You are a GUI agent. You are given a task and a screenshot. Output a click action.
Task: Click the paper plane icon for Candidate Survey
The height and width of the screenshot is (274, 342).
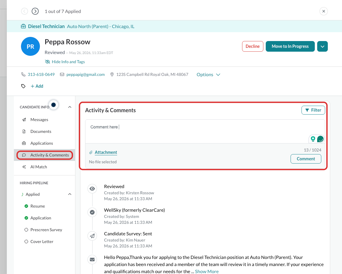pyautogui.click(x=92, y=236)
